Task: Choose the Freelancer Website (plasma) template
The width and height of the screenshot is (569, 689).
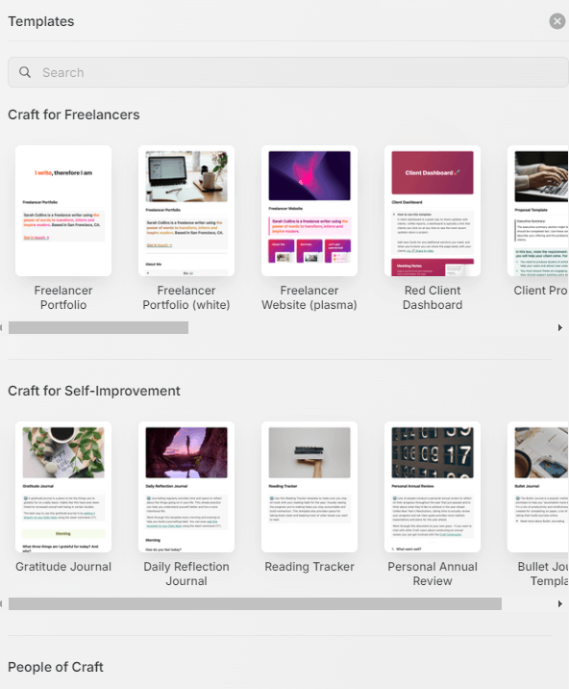Action: coord(309,211)
